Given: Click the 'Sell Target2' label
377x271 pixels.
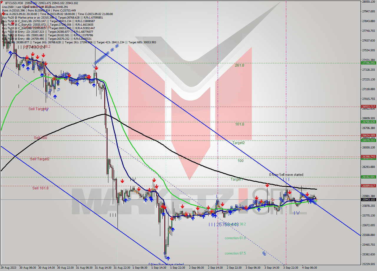Looking at the screenshot, I should point(40,159).
